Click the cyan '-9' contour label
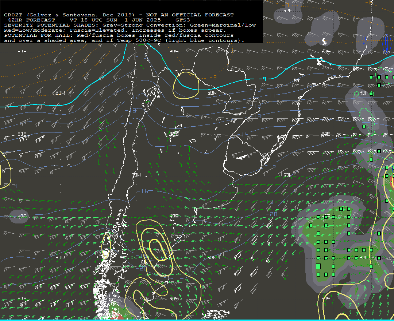394x321 pixels. click(263, 79)
